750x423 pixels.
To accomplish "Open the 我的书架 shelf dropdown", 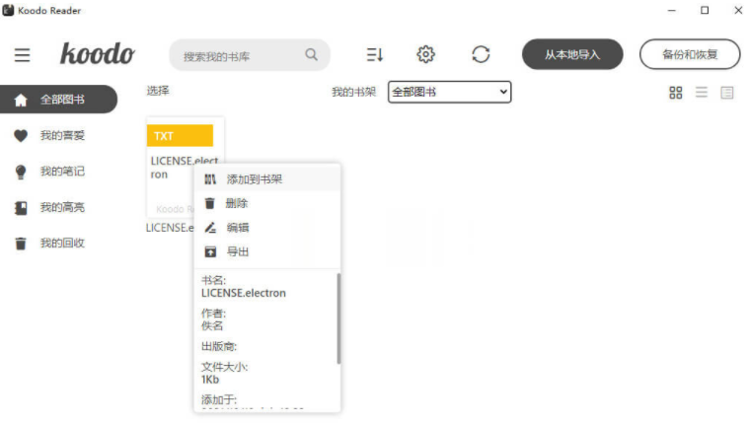I will click(449, 92).
